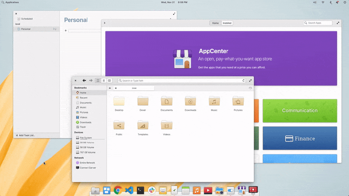Select the 'jose' tab in Files
The width and height of the screenshot is (349, 196).
click(x=134, y=88)
